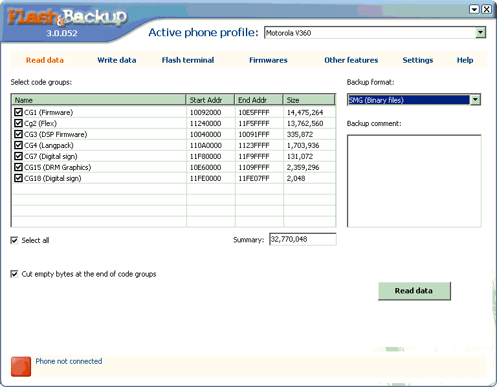Sort by the Start Addr column header
The image size is (497, 387).
tap(210, 100)
